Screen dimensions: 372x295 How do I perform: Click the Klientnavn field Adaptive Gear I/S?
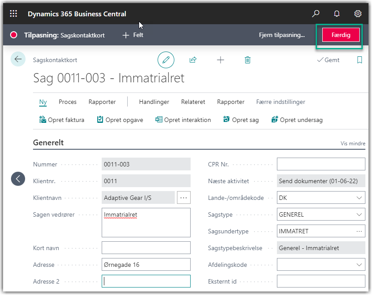[138, 198]
